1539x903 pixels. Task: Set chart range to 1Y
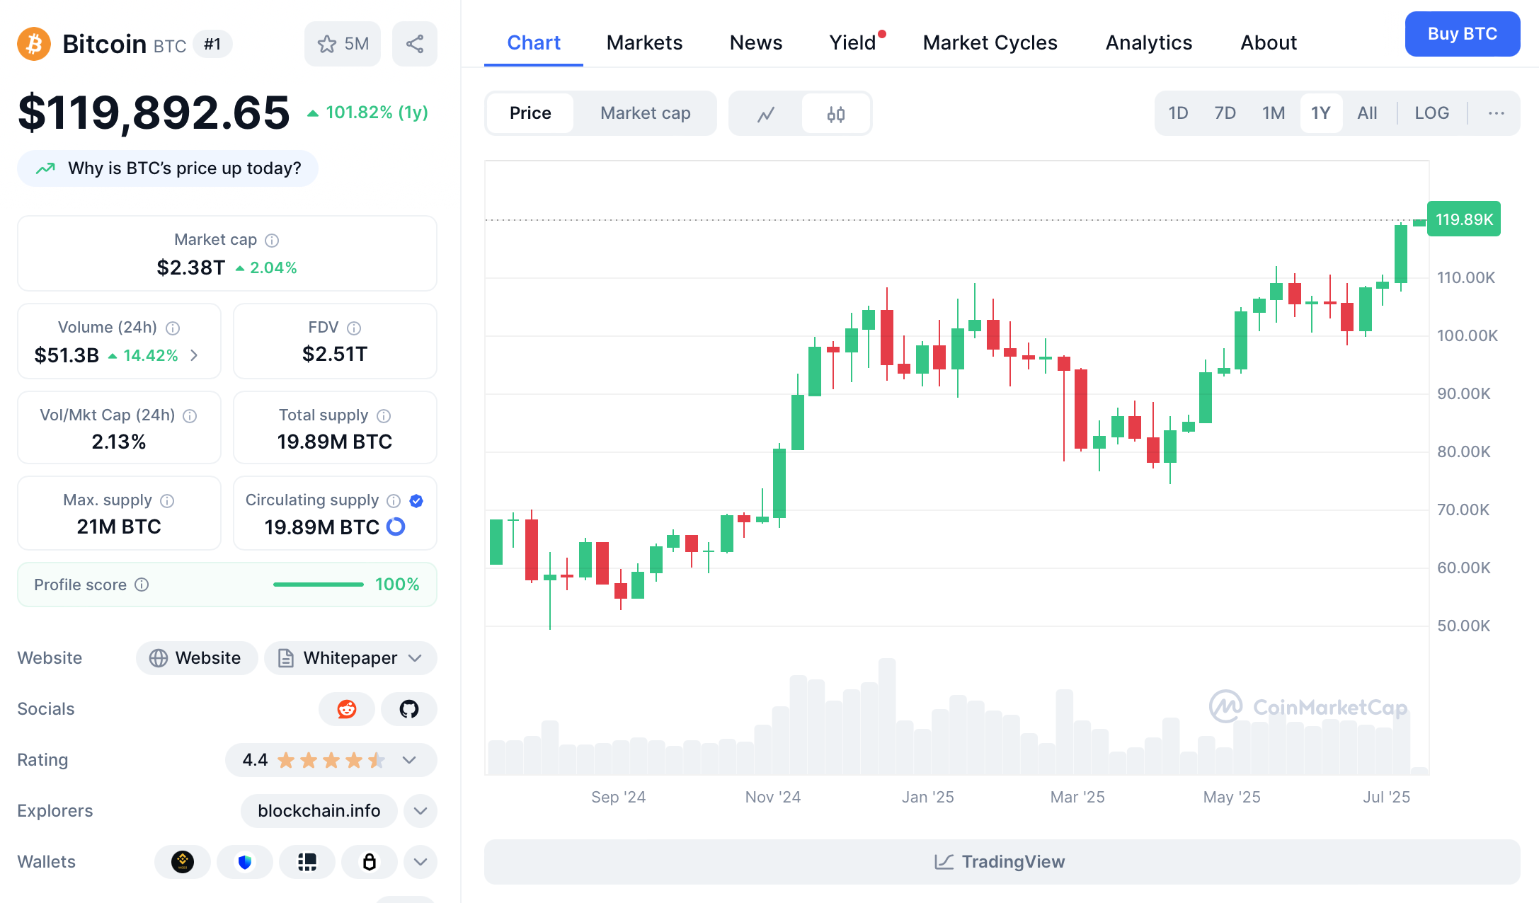point(1321,113)
